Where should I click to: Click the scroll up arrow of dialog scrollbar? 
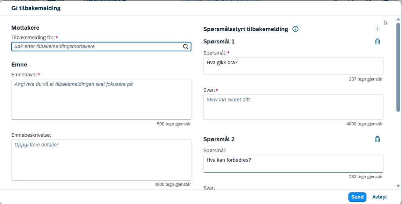pos(398,19)
